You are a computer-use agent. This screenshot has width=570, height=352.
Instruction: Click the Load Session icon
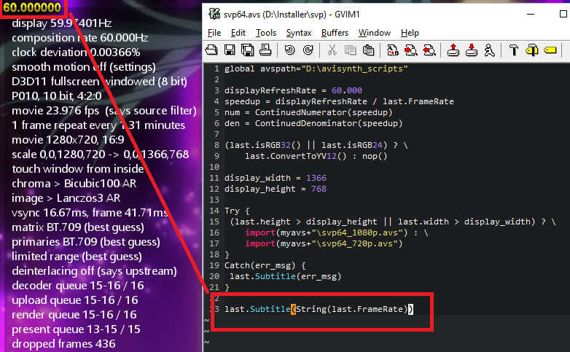coord(453,50)
